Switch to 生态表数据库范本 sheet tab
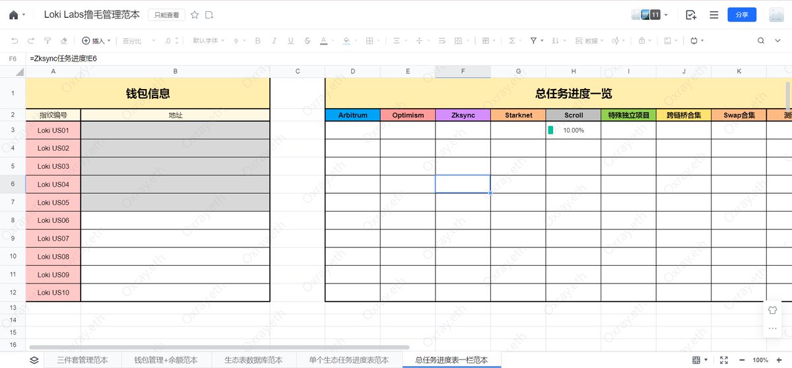Image resolution: width=792 pixels, height=368 pixels. 253,360
